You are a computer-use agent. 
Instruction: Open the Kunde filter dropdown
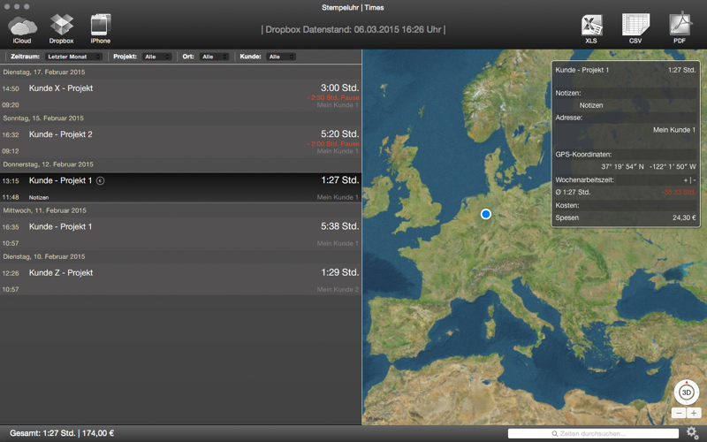click(x=281, y=57)
